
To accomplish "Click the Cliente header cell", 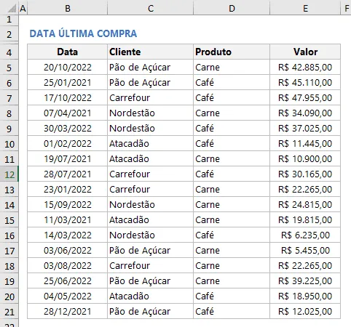I will (x=150, y=52).
